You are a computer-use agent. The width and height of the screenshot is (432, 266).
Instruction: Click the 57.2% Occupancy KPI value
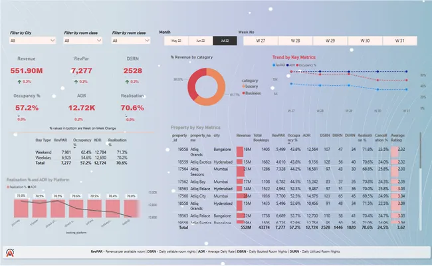click(27, 108)
